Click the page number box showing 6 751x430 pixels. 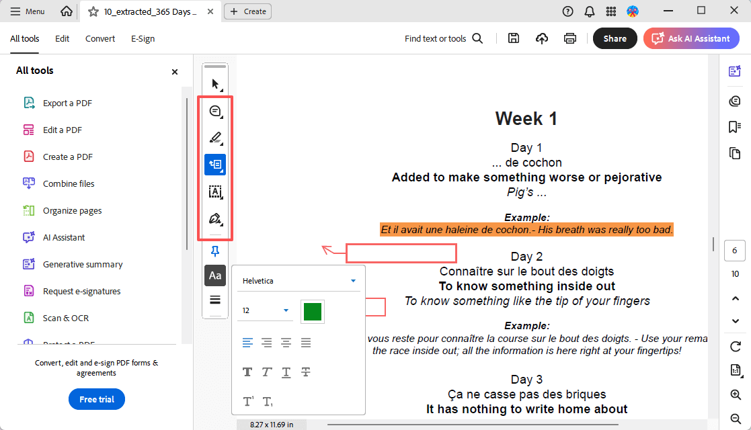(x=734, y=251)
